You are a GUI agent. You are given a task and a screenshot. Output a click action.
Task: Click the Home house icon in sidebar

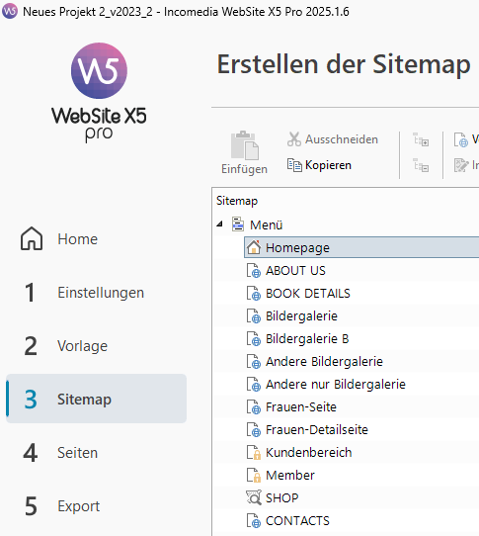pyautogui.click(x=32, y=238)
